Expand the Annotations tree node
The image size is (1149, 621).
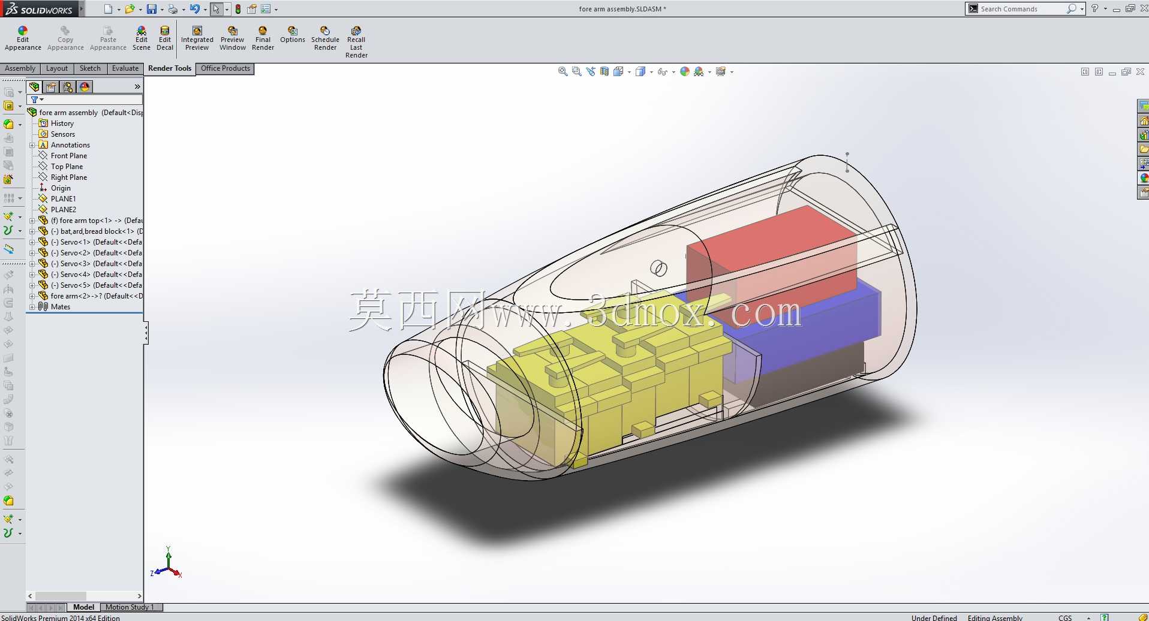click(32, 145)
